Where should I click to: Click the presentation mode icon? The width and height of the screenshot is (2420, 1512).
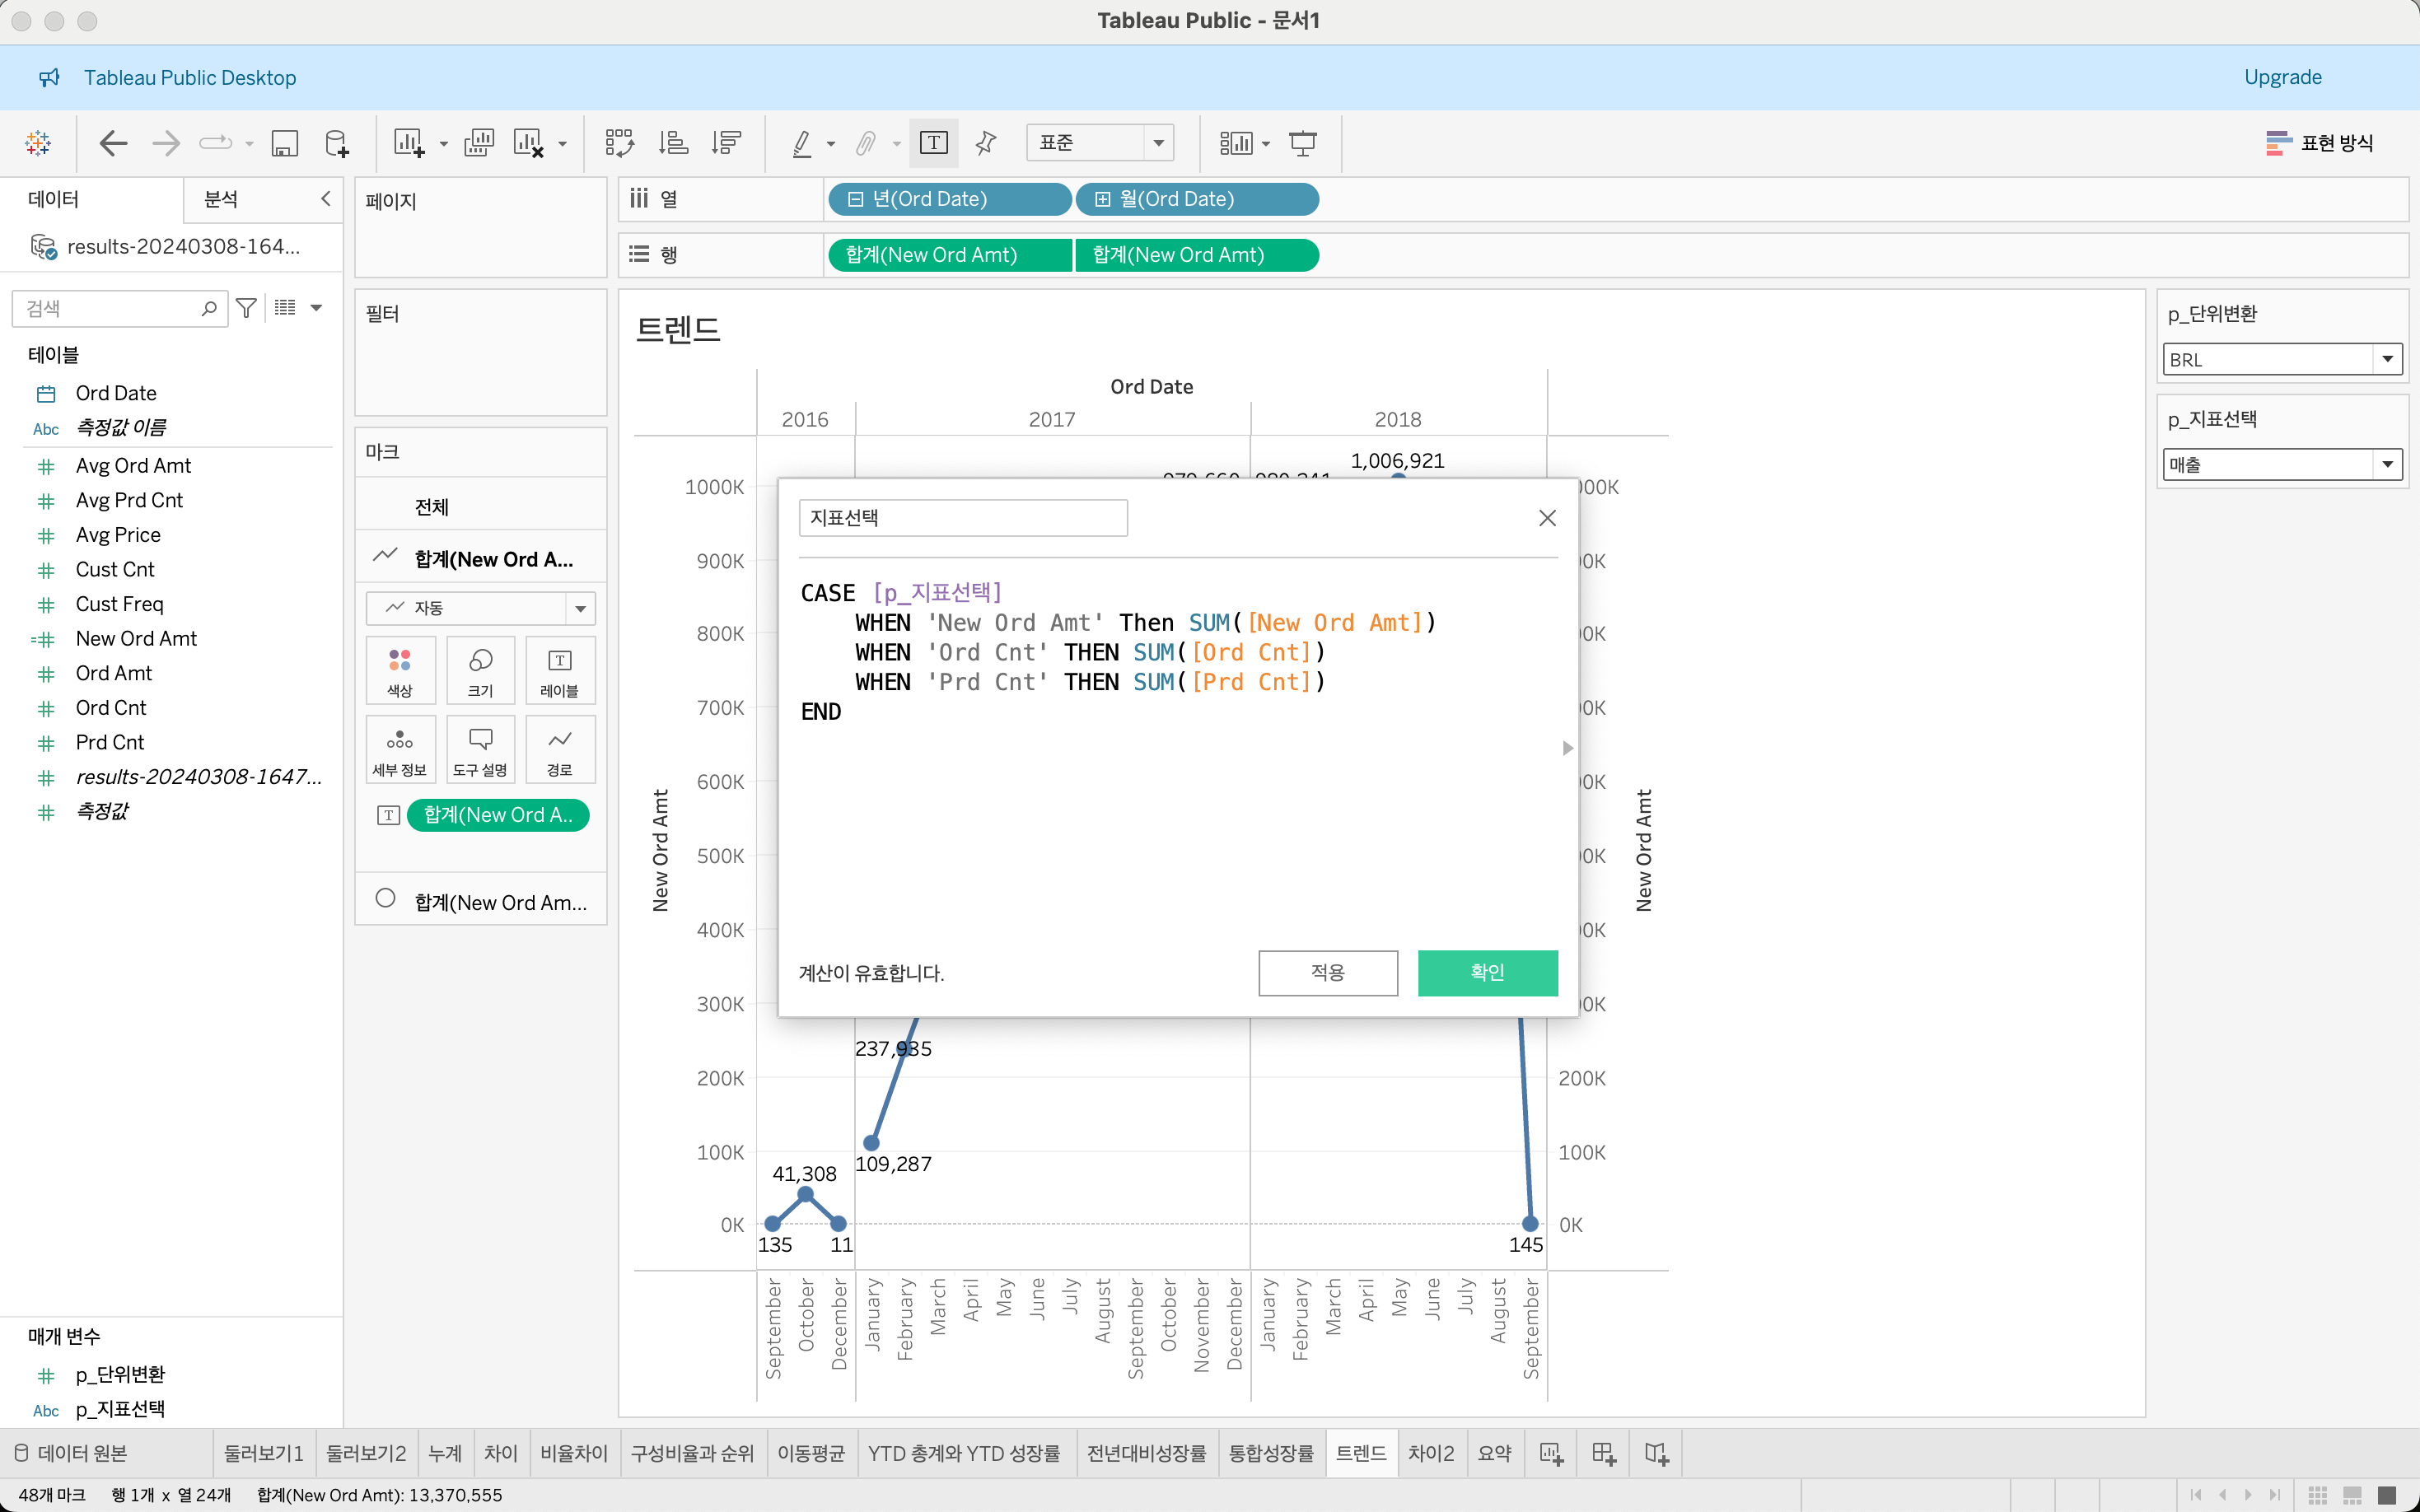click(x=1302, y=143)
